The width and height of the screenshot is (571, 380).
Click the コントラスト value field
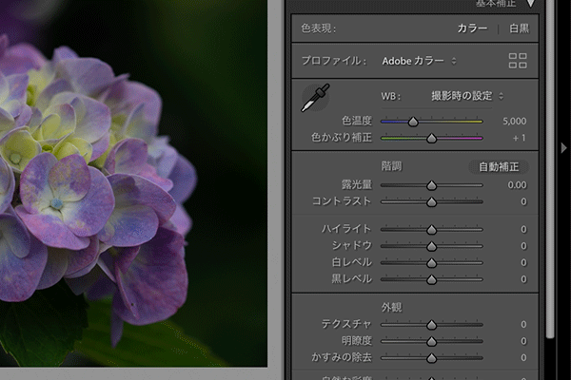click(523, 201)
